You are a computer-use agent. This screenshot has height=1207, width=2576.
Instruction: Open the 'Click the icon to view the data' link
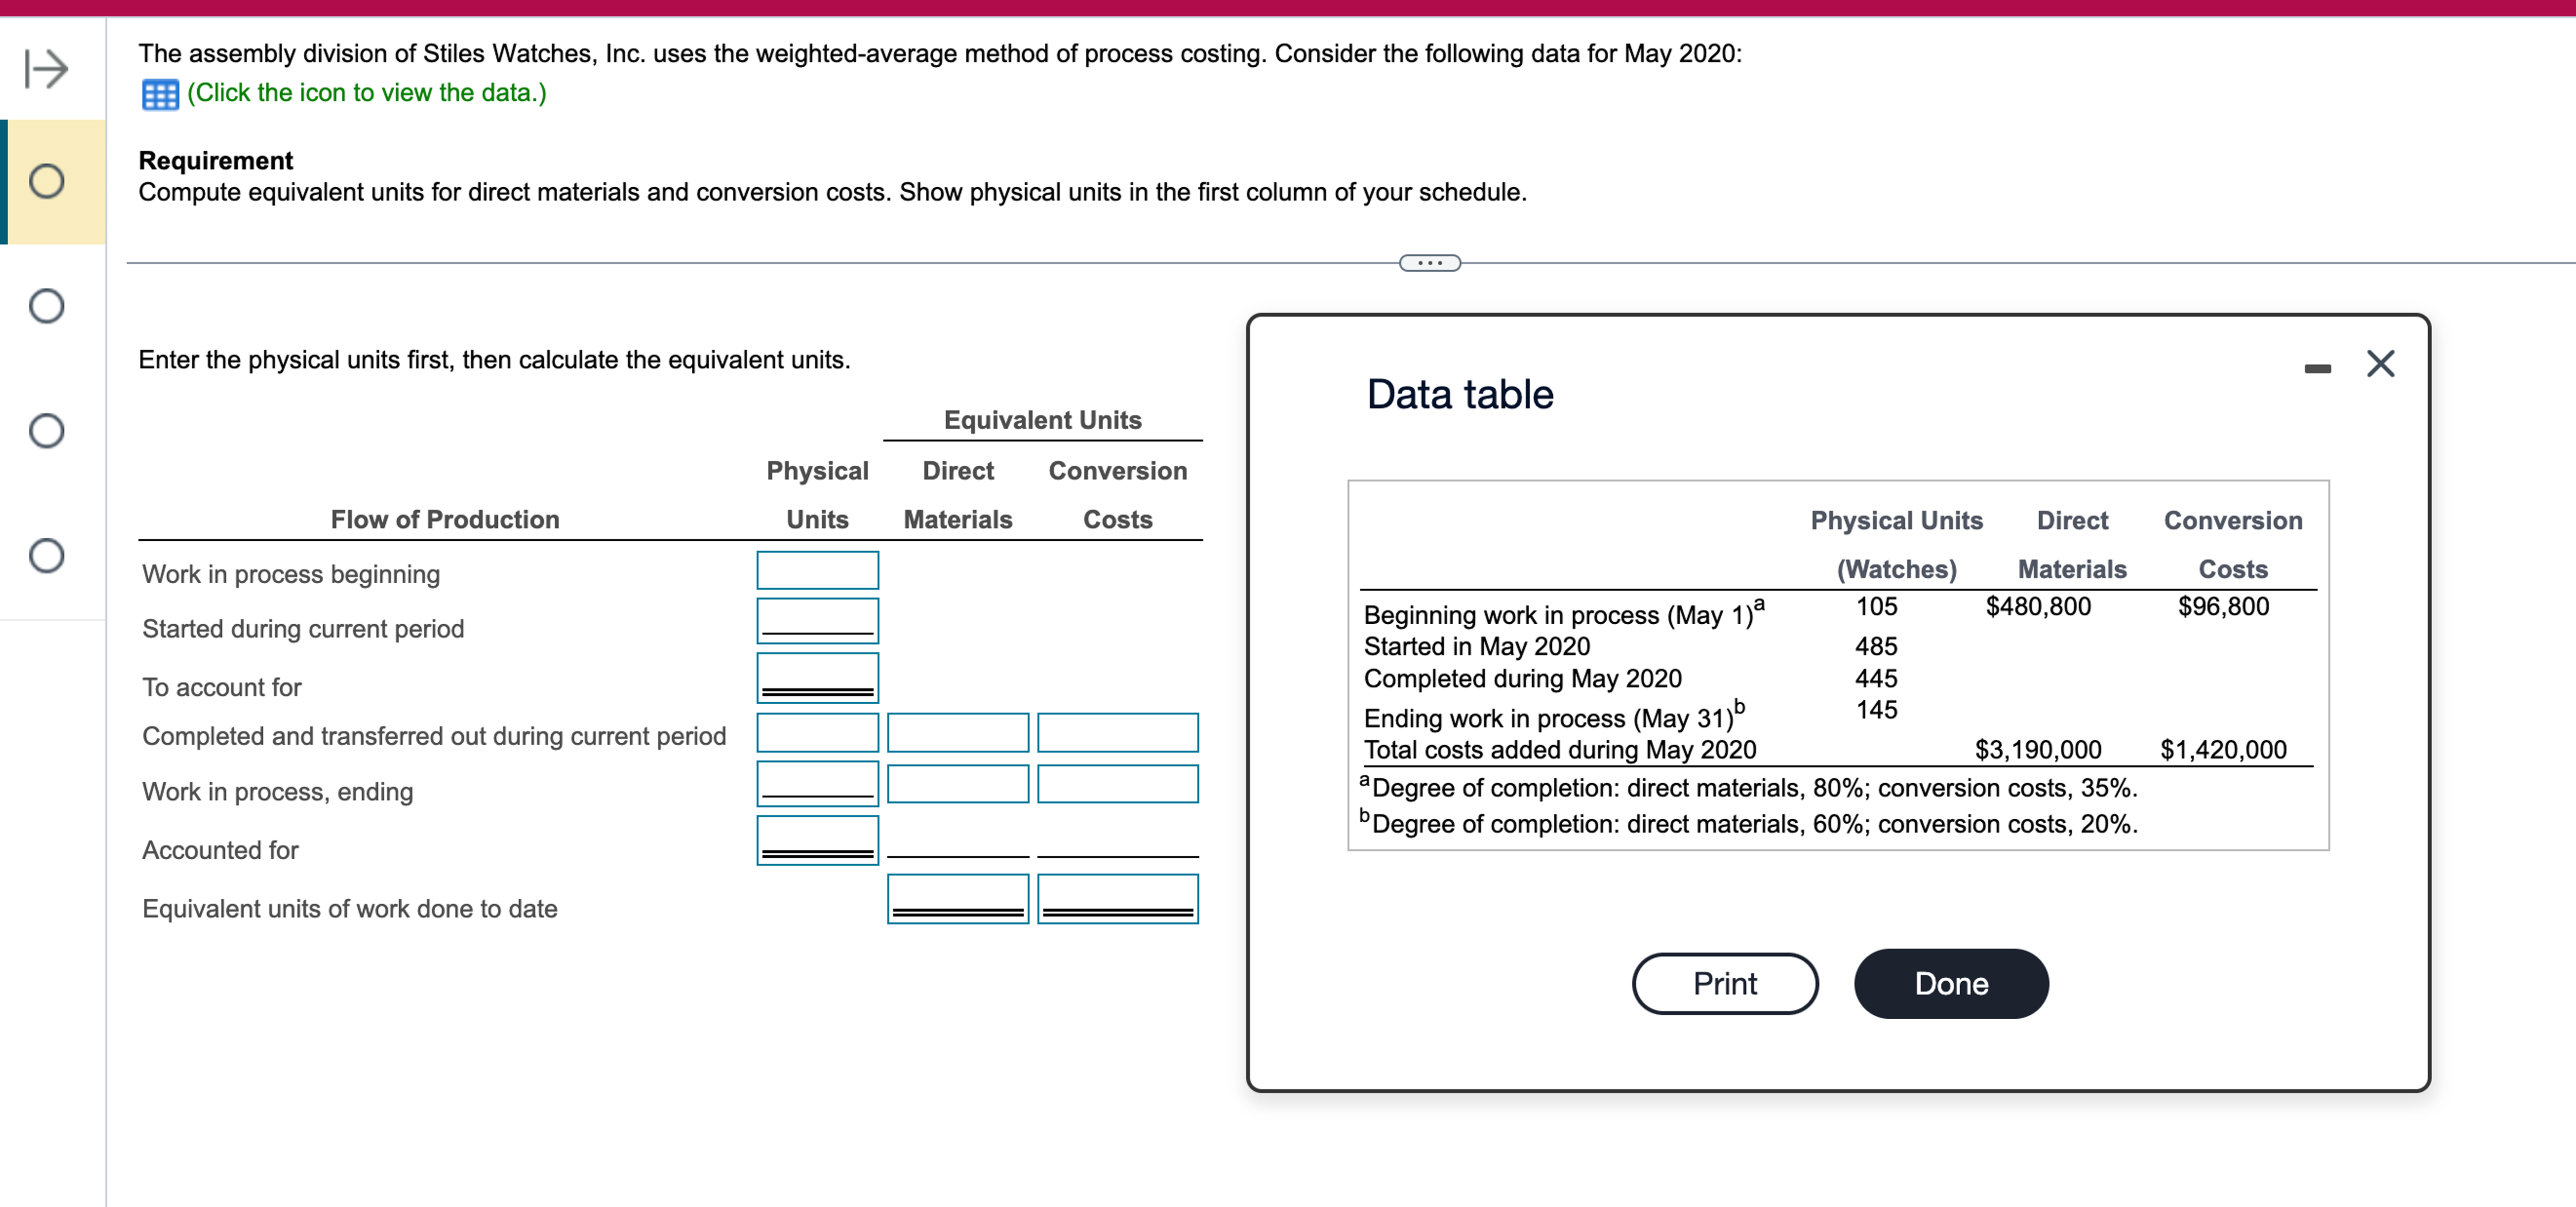point(366,93)
